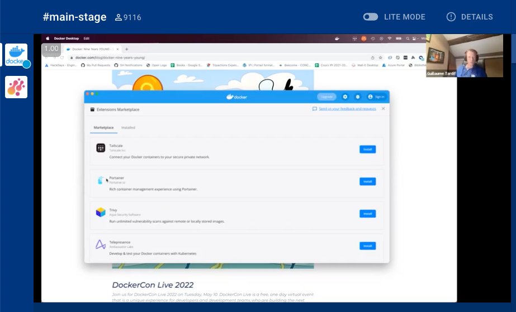
Task: Click the troubleshoot bug icon in Docker header
Action: (x=357, y=97)
